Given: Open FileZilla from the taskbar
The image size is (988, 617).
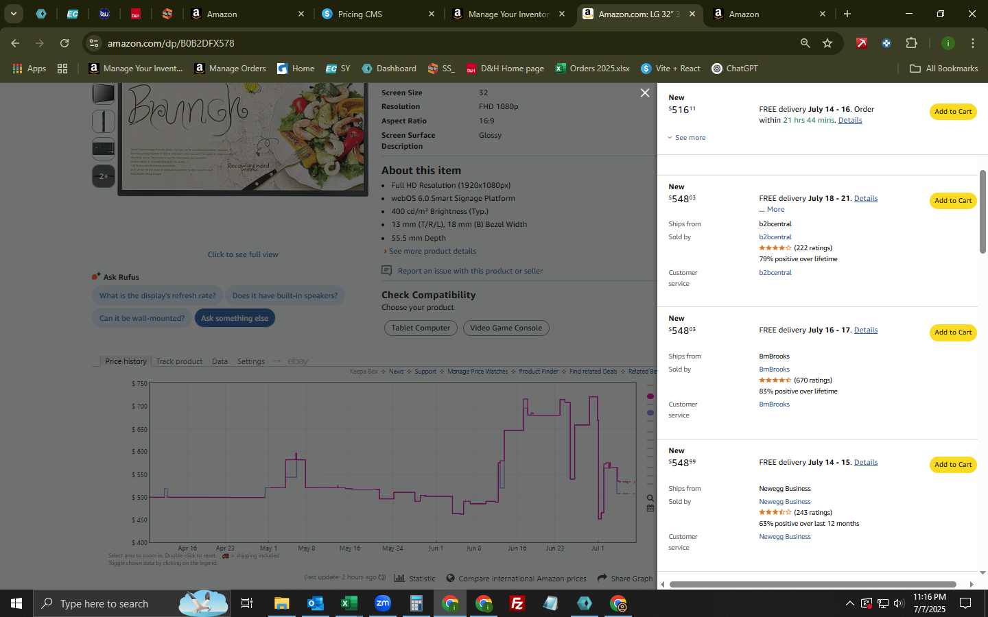Looking at the screenshot, I should [517, 603].
